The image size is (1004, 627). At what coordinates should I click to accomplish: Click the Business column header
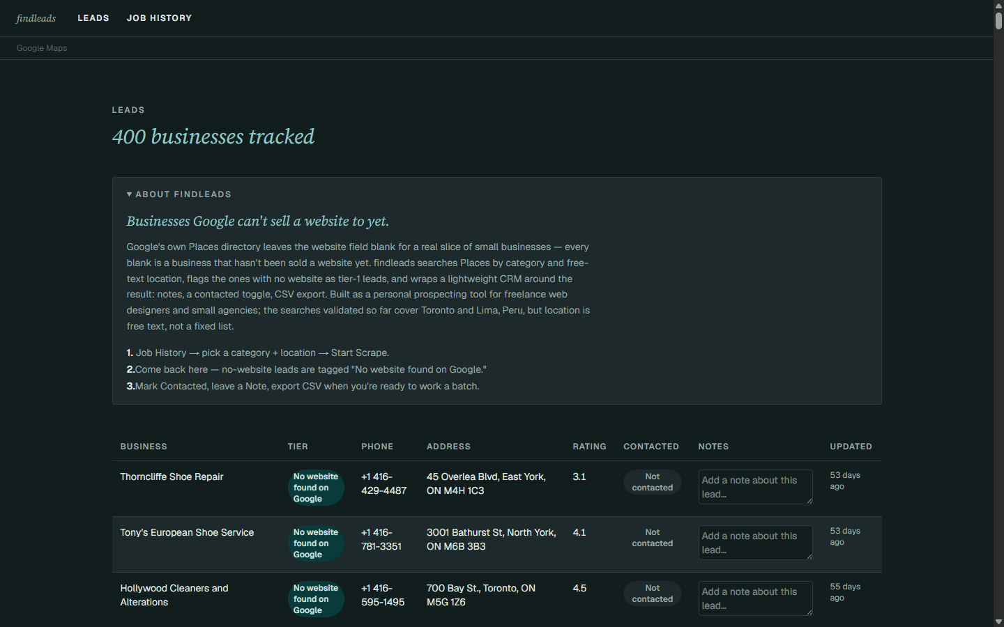coord(144,447)
